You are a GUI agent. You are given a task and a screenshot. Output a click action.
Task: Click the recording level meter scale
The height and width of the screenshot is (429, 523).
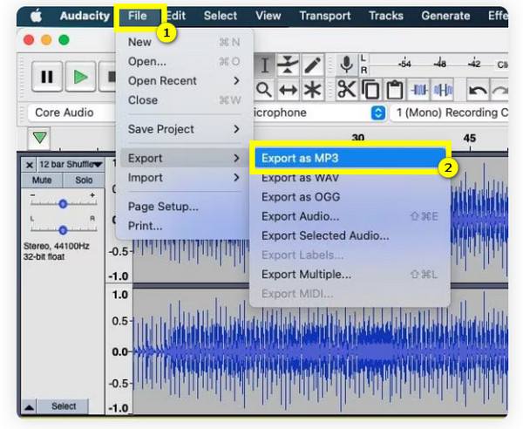click(x=439, y=65)
